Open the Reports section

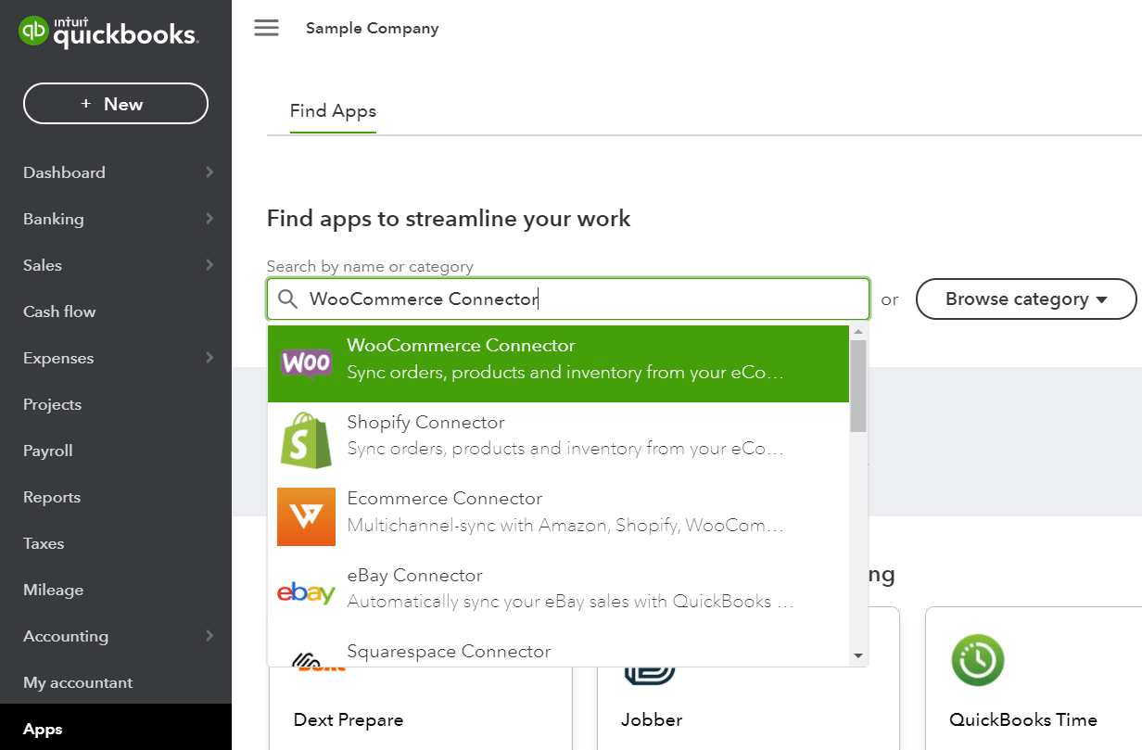[116, 497]
